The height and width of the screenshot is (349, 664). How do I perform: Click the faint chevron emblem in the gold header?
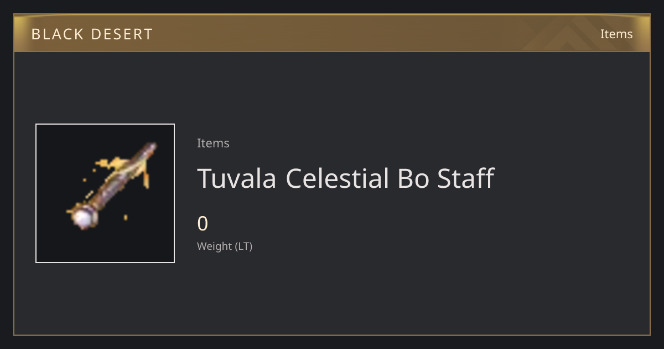pyautogui.click(x=575, y=33)
